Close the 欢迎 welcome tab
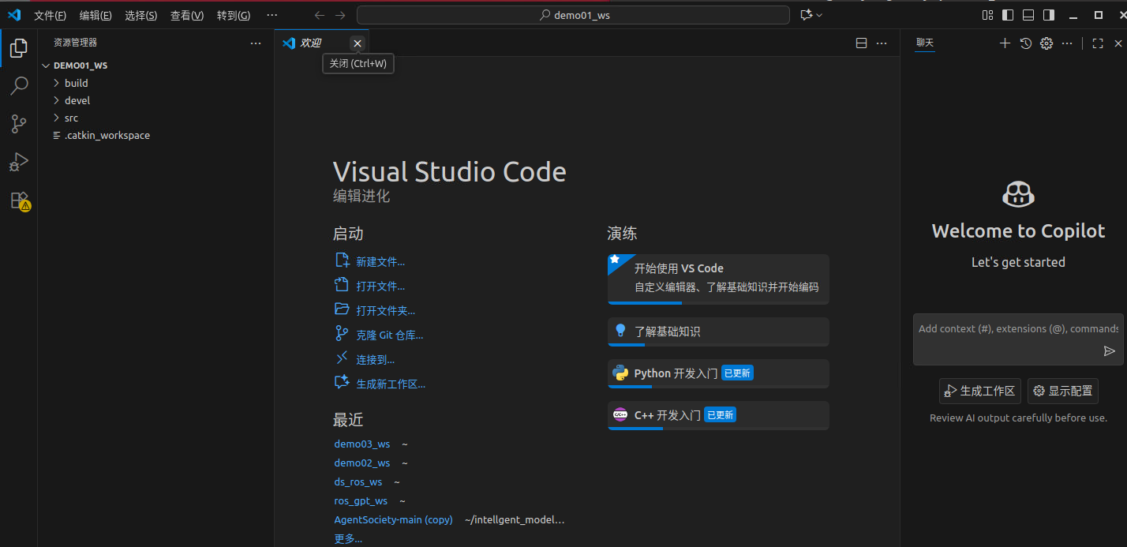1127x547 pixels. coord(358,43)
